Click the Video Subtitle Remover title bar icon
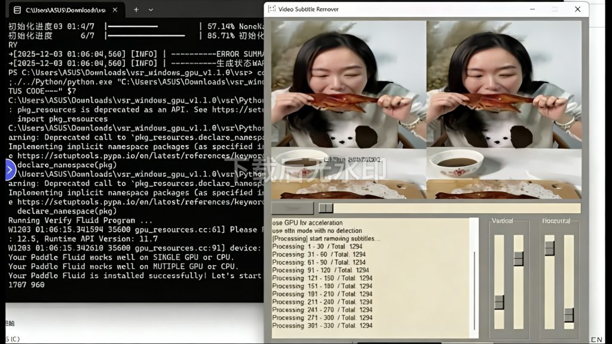 (273, 9)
